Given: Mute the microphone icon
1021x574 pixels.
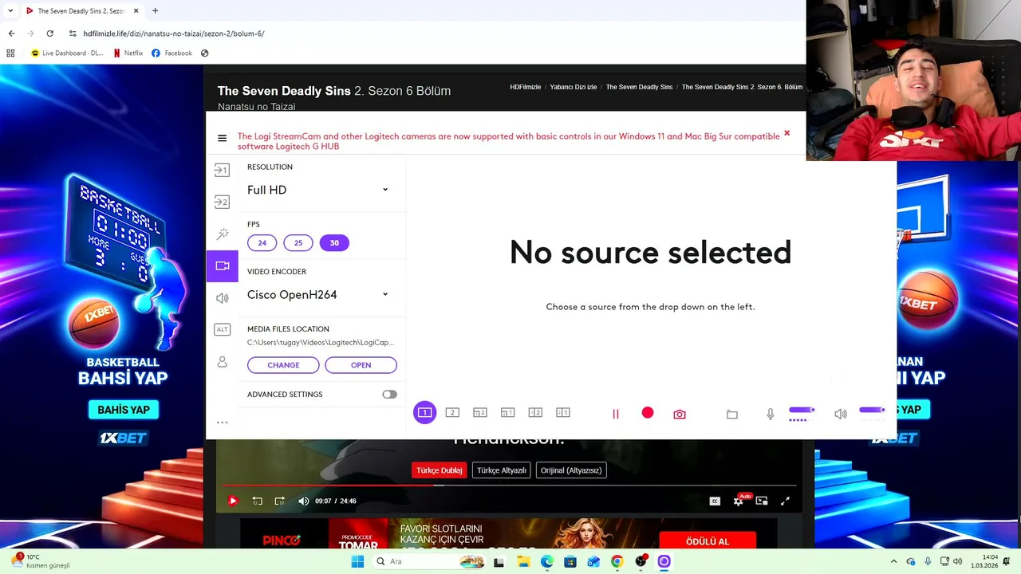Looking at the screenshot, I should (770, 414).
